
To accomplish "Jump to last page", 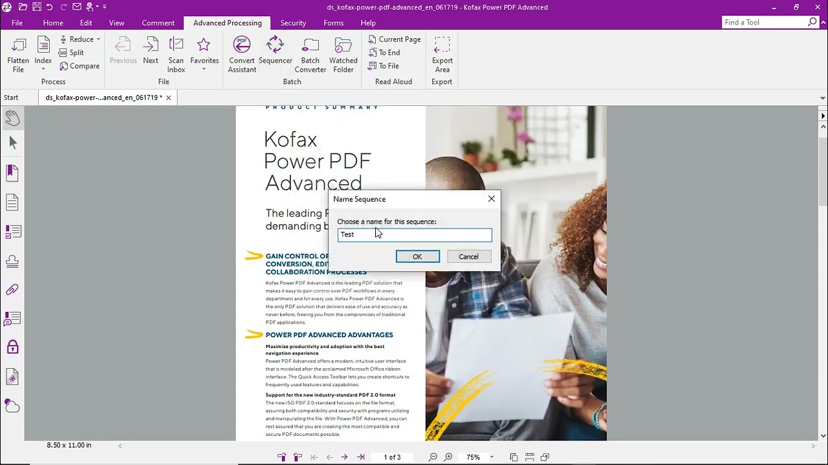I will 360,457.
